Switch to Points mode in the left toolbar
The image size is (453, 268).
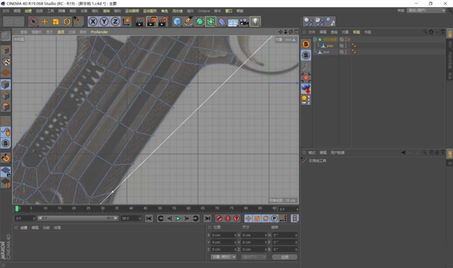click(5, 85)
